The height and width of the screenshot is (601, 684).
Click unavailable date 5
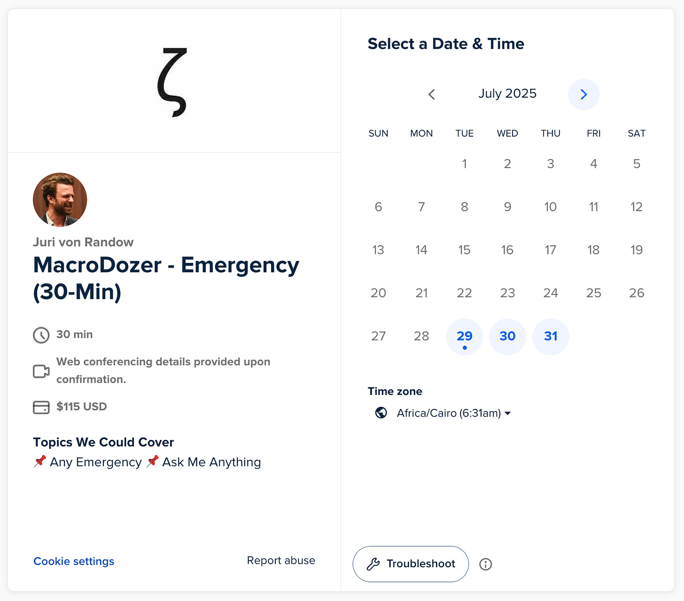click(637, 164)
